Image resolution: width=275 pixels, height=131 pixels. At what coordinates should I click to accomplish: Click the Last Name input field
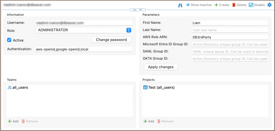click(x=230, y=30)
